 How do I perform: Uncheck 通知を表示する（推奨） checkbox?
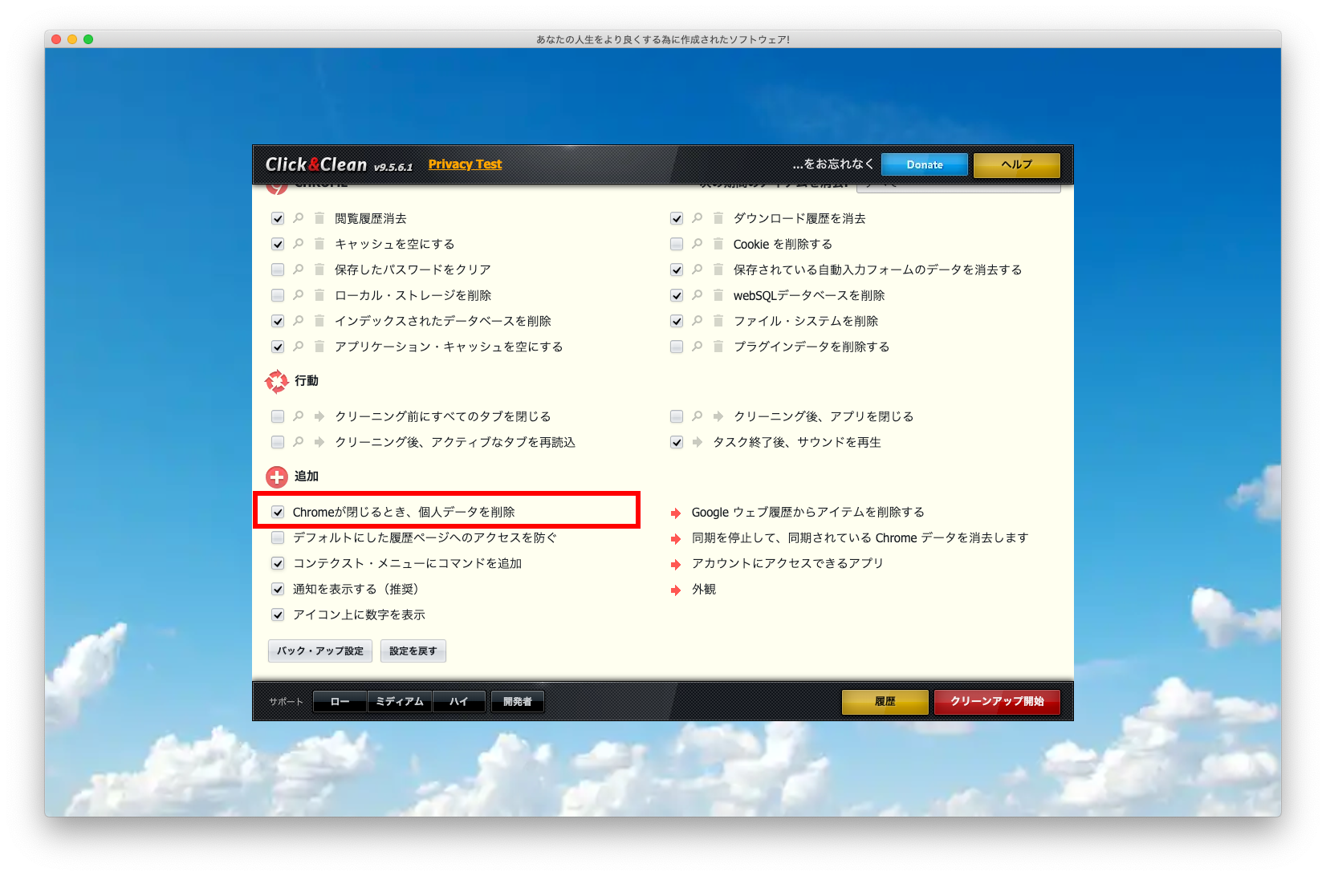(278, 589)
